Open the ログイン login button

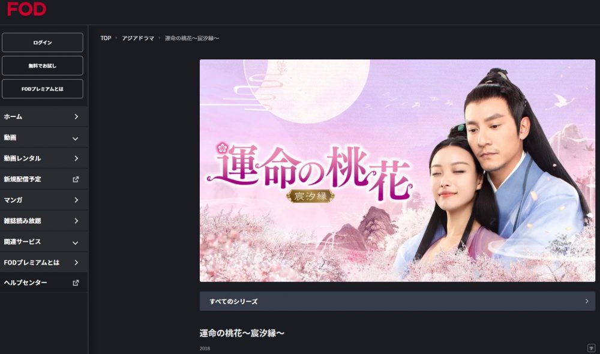[x=43, y=42]
